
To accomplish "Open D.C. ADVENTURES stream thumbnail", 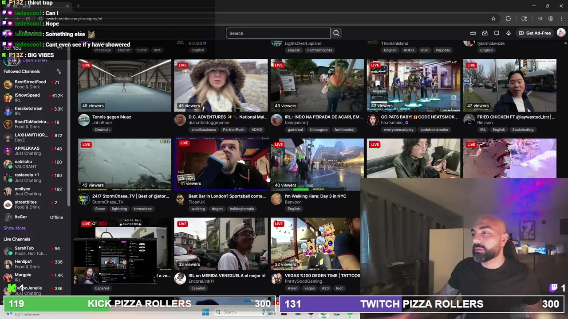I will [221, 86].
